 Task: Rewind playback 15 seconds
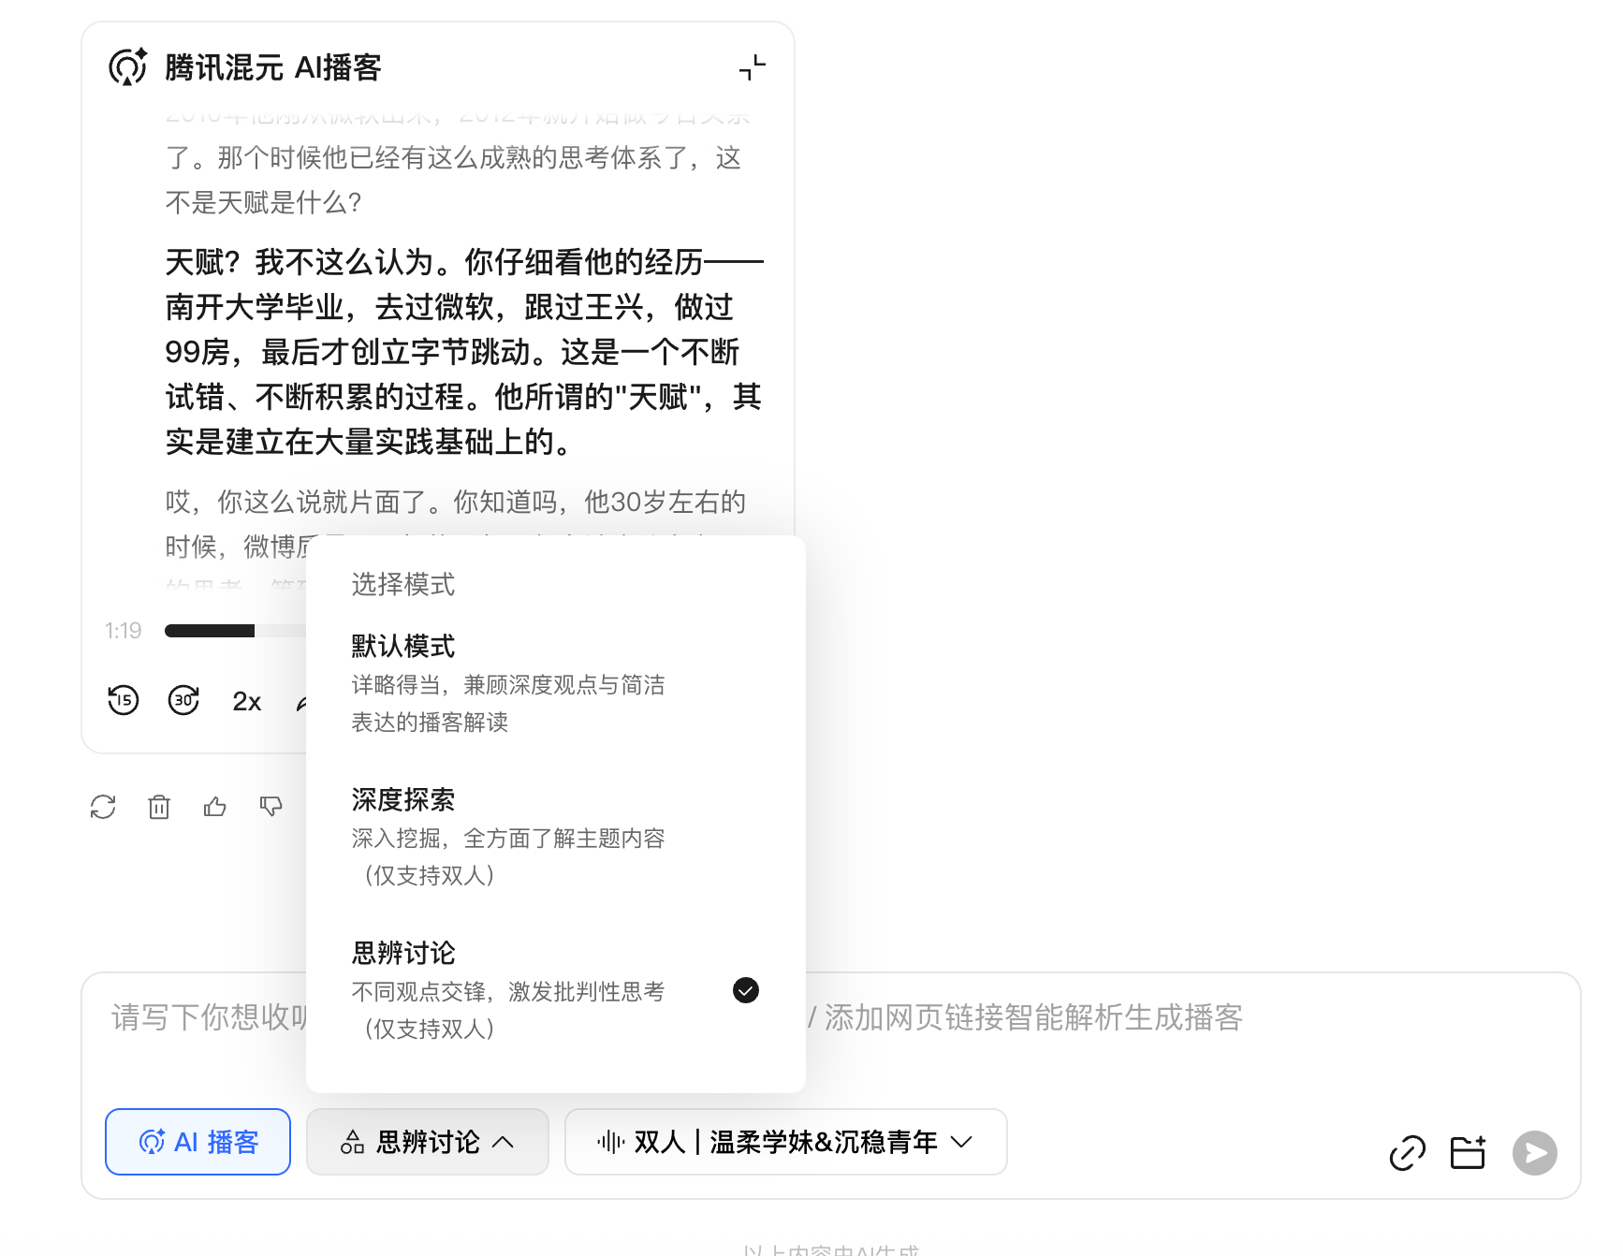(x=123, y=700)
